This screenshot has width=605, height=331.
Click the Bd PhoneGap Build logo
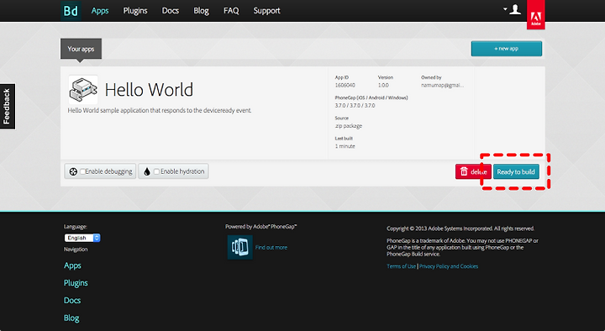[71, 10]
